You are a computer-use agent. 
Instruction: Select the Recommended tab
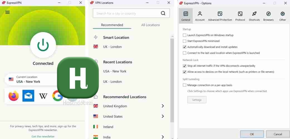(x=112, y=25)
